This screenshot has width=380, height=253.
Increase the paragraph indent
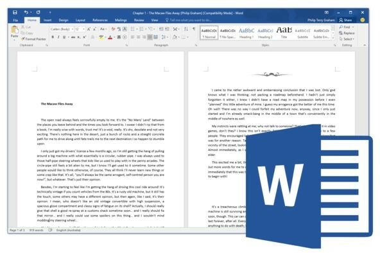click(x=168, y=29)
